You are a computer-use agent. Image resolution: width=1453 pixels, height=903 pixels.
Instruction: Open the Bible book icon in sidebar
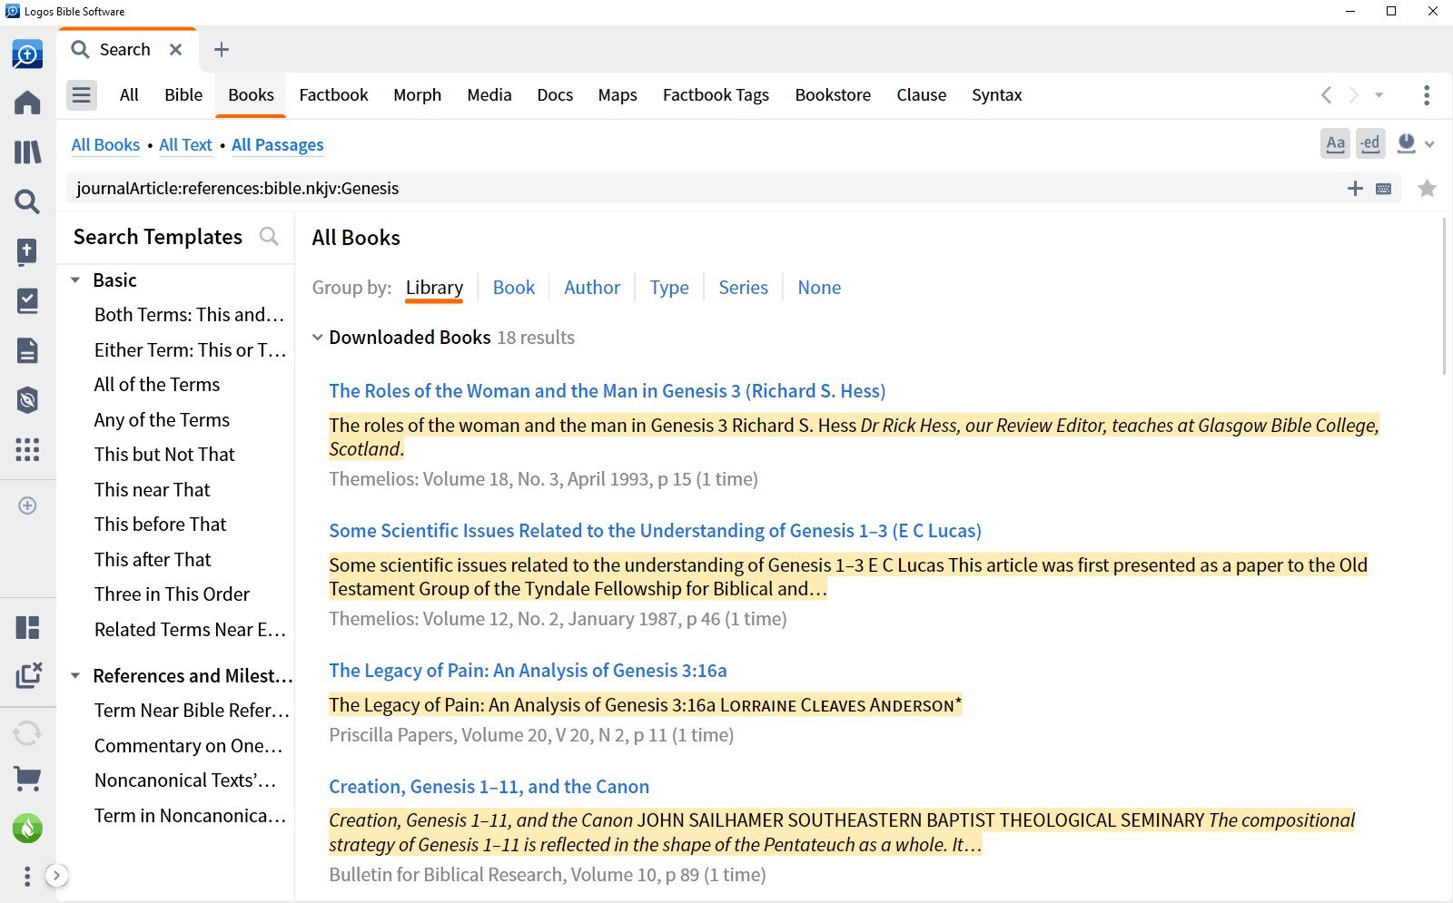(x=27, y=251)
